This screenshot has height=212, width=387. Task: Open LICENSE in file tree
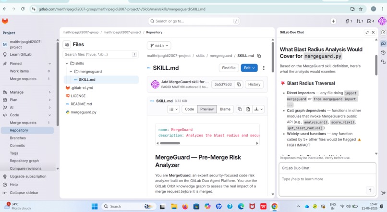(x=78, y=96)
